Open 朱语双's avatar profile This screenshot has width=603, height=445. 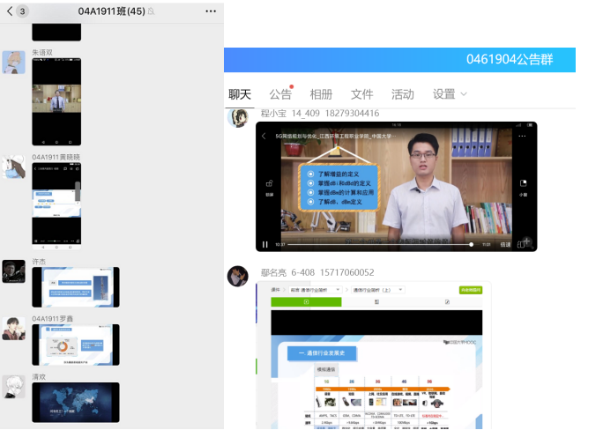tap(14, 62)
